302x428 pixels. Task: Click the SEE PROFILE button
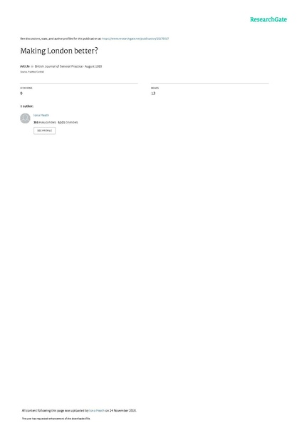(44, 131)
